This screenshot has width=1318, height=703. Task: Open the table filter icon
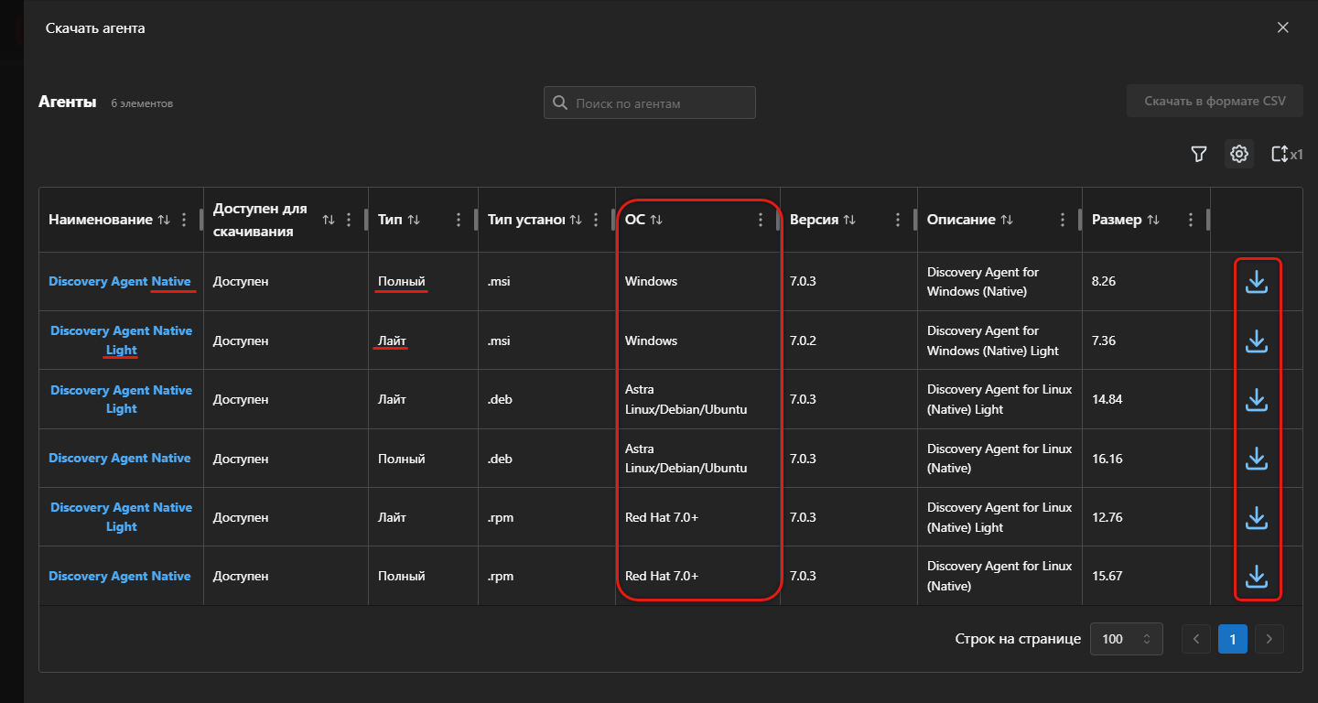tap(1198, 155)
